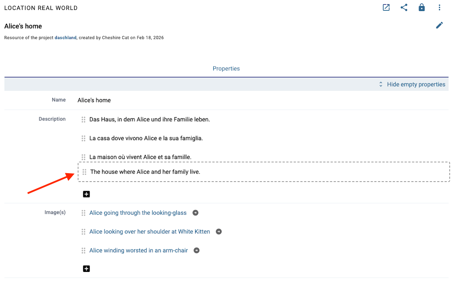Image resolution: width=459 pixels, height=281 pixels.
Task: Open Alice looking over her shoulder link
Action: pos(150,232)
